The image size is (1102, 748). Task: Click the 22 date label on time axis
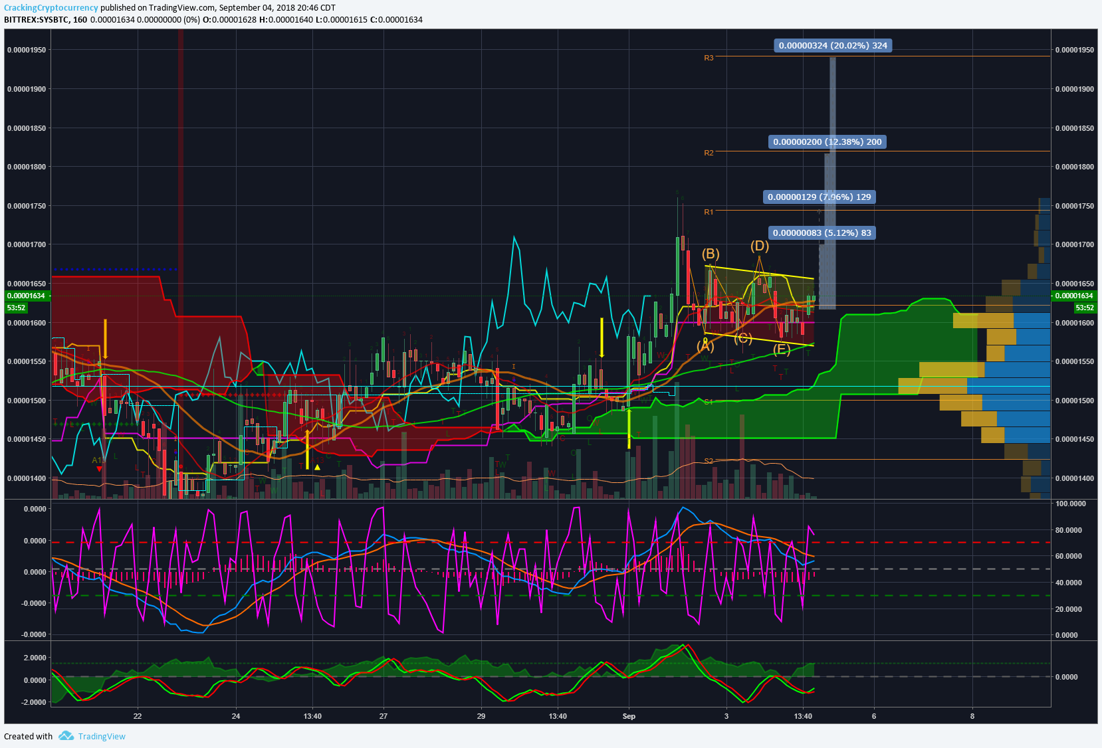pos(138,716)
